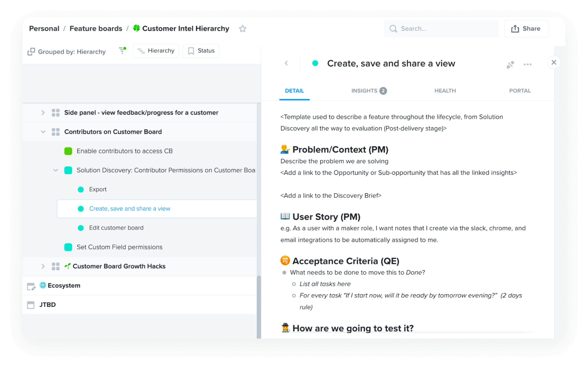Switch to the Insights tab

[x=365, y=91]
